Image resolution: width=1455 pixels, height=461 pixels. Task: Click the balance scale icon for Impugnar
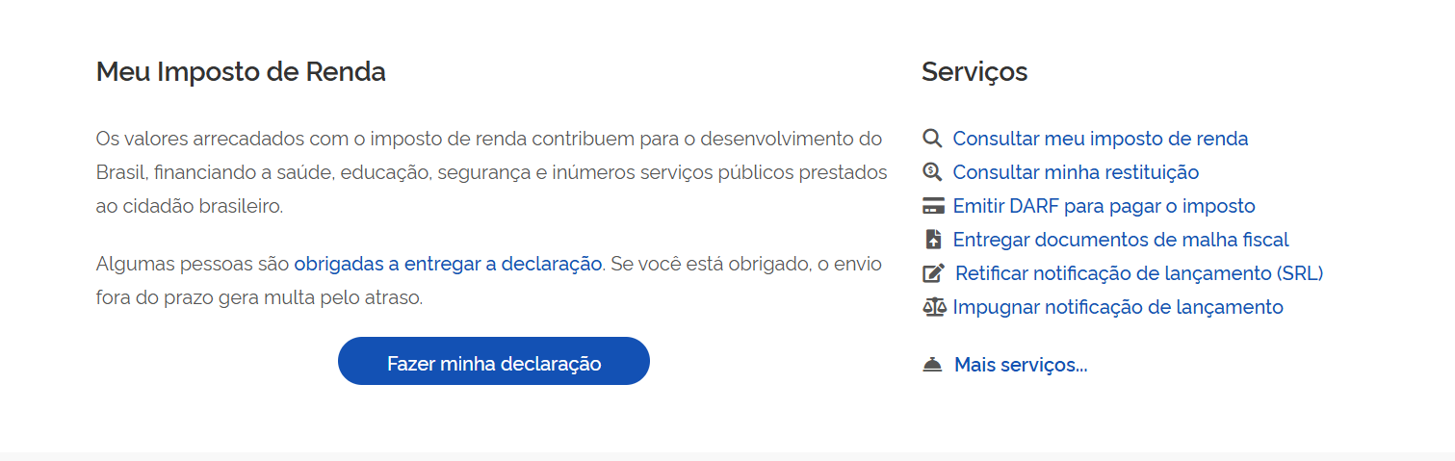coord(933,307)
